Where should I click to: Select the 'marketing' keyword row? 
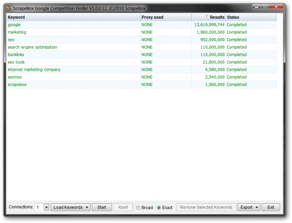tap(142, 32)
